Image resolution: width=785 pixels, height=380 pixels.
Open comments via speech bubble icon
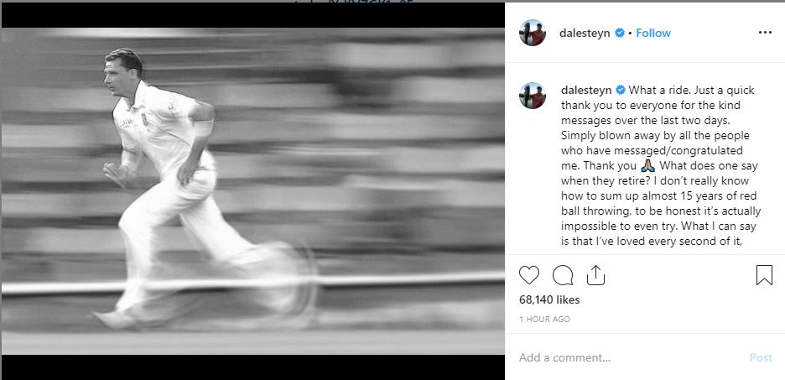coord(563,275)
